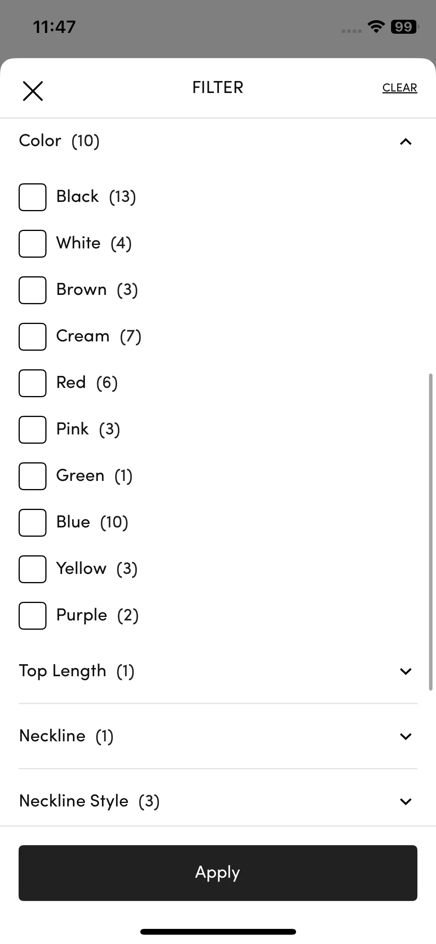Tap the battery indicator icon
Viewport: 436px width, 944px height.
click(405, 27)
